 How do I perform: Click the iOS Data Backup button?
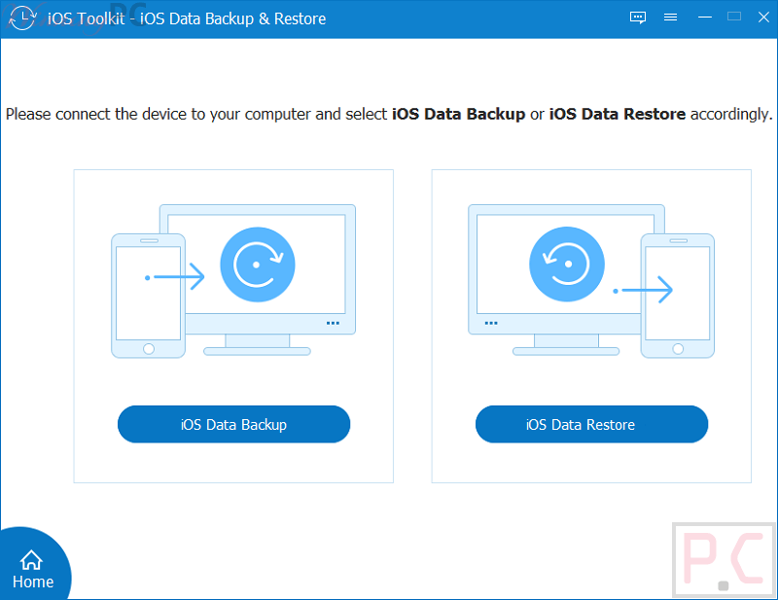[233, 424]
